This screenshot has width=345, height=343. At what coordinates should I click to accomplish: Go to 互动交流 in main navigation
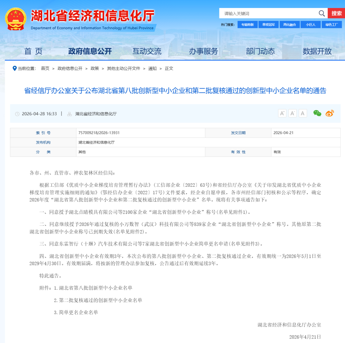pos(147,51)
